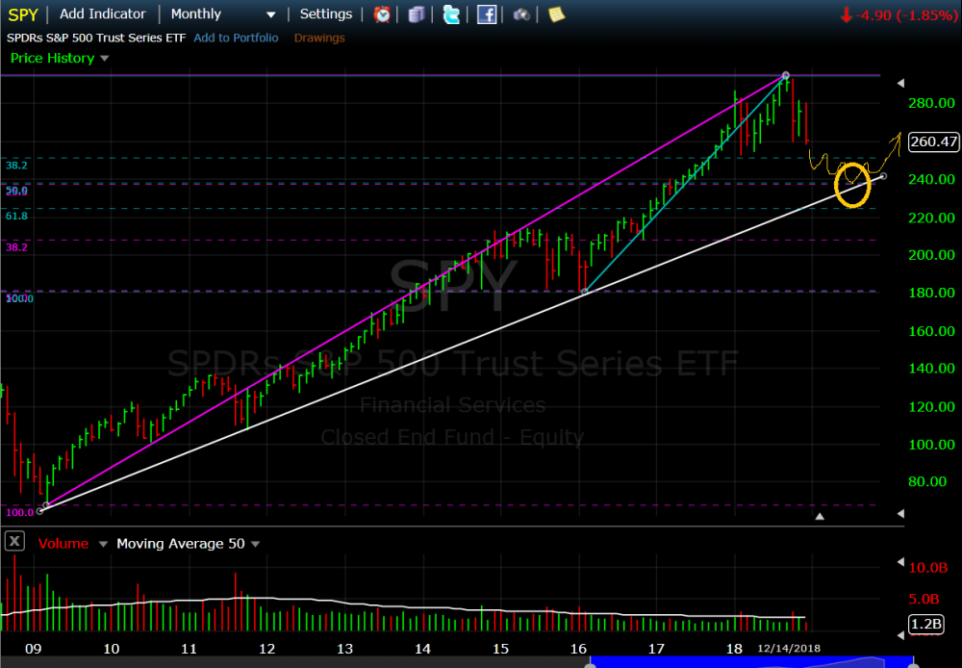Open the data sheets stack icon
The height and width of the screenshot is (668, 962).
pyautogui.click(x=416, y=14)
